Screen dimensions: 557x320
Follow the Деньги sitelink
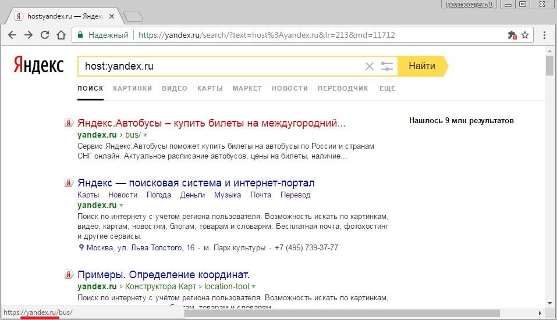(x=193, y=195)
